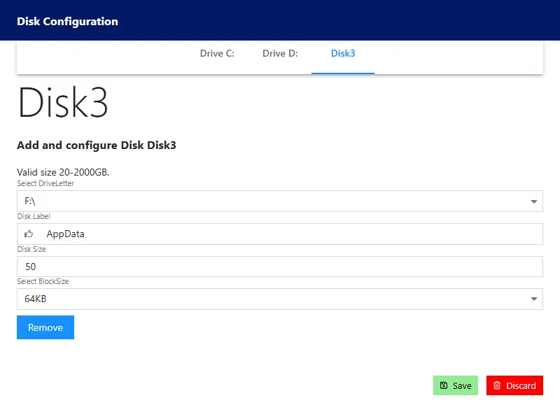Click the Remove button

[45, 327]
